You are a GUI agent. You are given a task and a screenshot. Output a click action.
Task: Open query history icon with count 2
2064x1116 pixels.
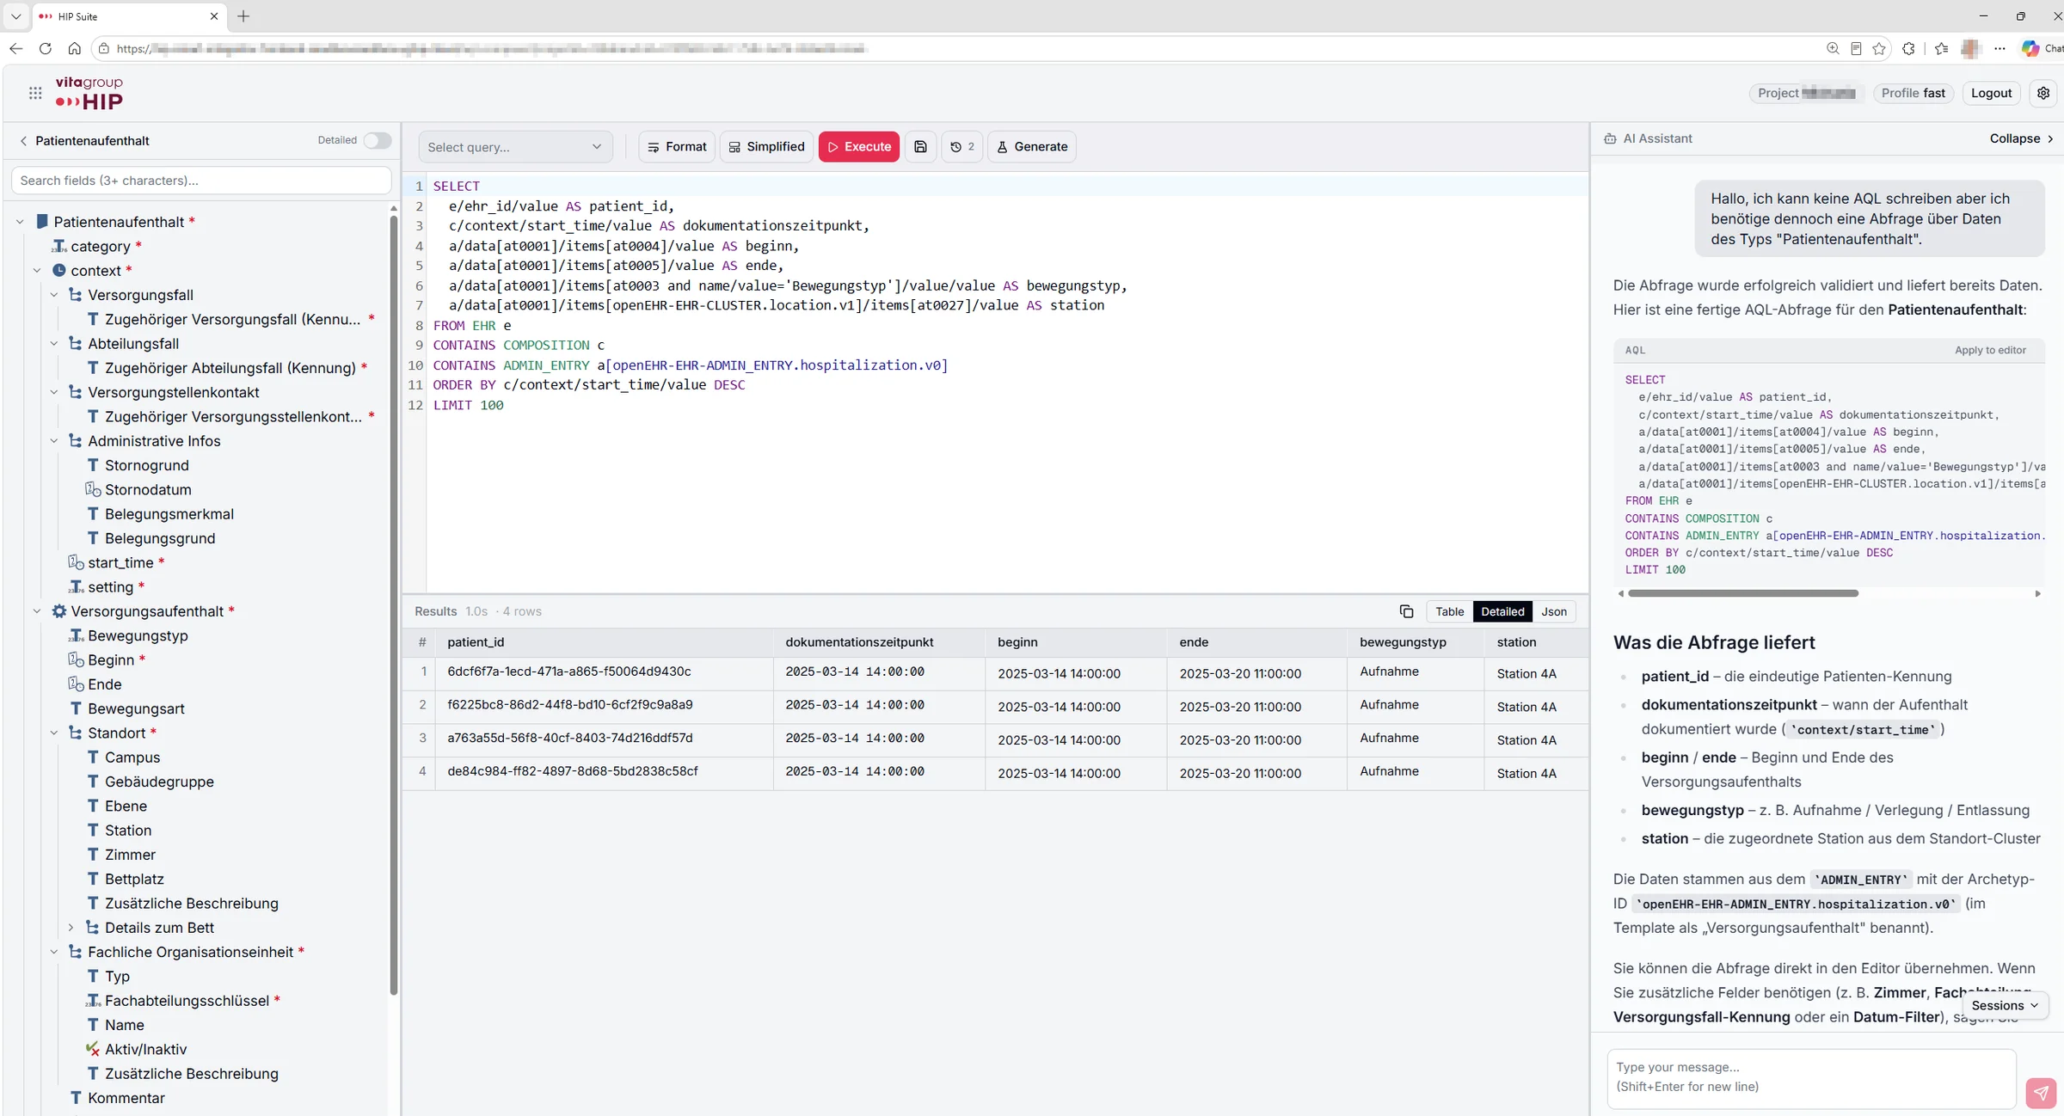pos(962,147)
